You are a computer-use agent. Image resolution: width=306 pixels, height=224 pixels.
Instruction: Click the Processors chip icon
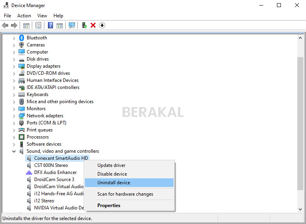pyautogui.click(x=22, y=137)
